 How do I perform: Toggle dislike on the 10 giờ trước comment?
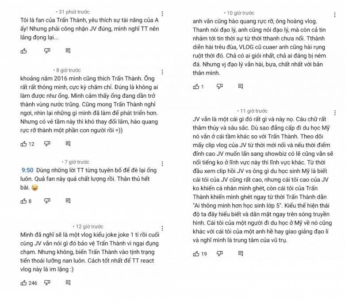pyautogui.click(x=219, y=87)
